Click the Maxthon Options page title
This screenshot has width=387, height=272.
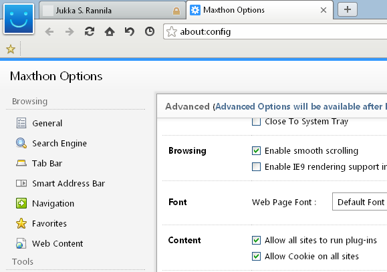pos(56,76)
